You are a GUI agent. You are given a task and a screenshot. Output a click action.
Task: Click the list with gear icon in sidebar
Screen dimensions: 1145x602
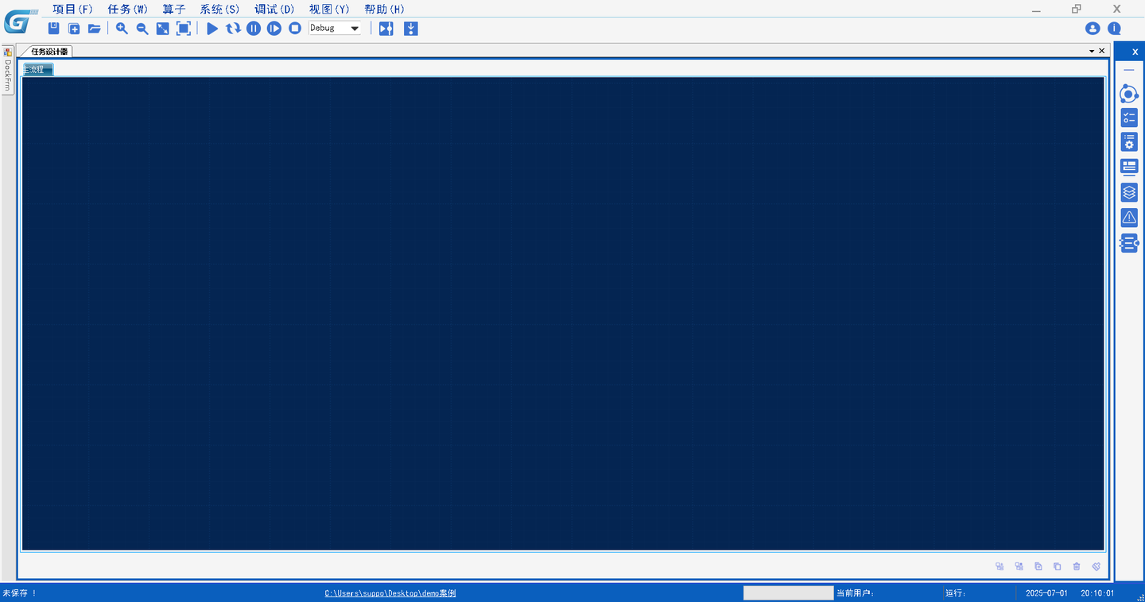click(x=1129, y=142)
